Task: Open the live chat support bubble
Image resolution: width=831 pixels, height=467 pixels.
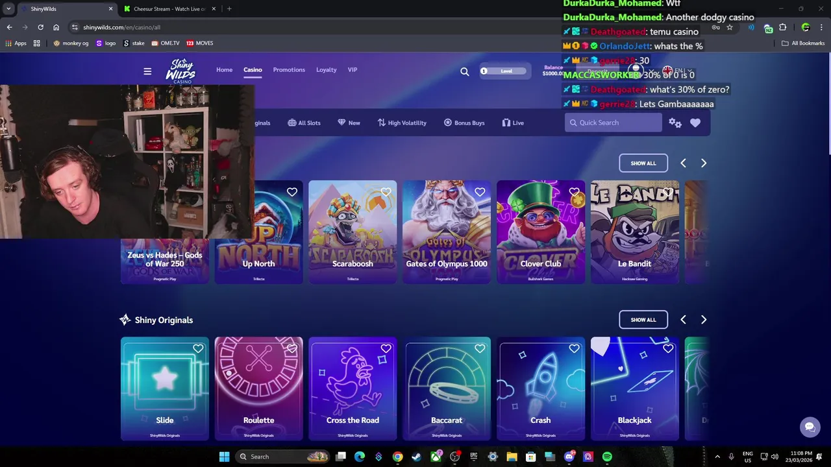Action: point(810,427)
